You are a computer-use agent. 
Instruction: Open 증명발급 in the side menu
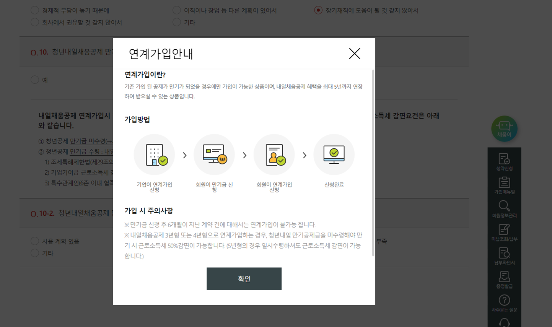[504, 280]
